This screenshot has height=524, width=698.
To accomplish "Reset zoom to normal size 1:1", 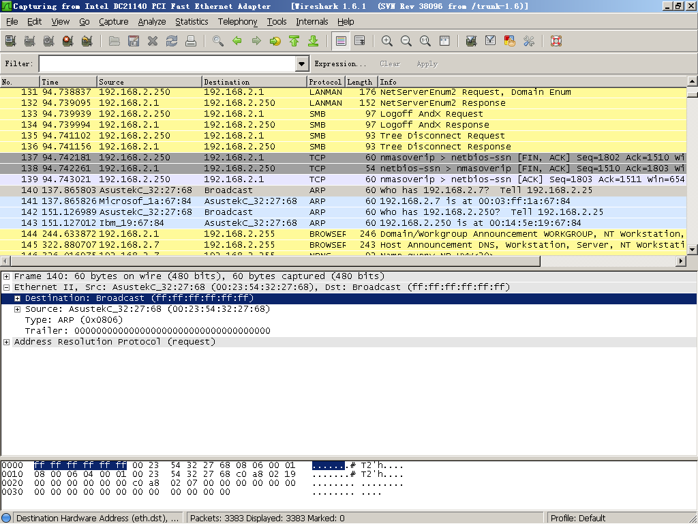I will (425, 42).
